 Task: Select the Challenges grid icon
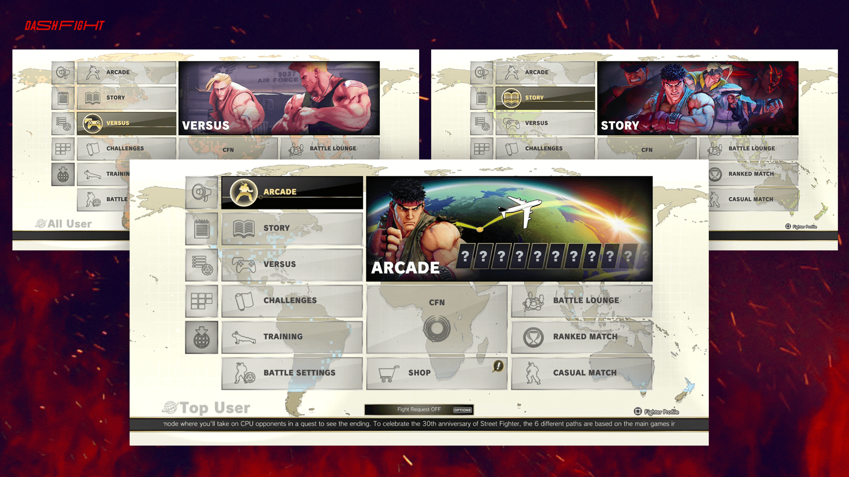(202, 300)
